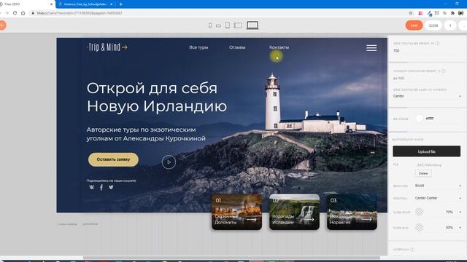This screenshot has height=262, width=467.
Task: Switch to the tablet portrait screen preview
Action: click(x=228, y=25)
